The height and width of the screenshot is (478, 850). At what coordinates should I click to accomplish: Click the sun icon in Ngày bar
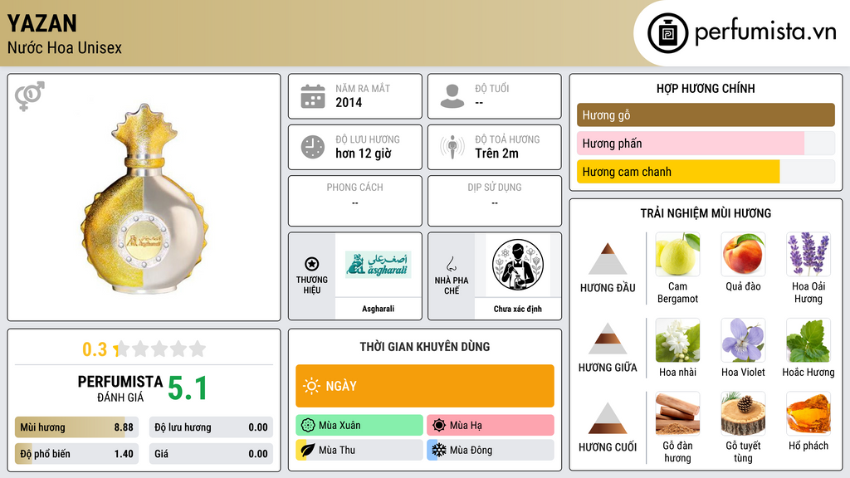click(311, 386)
